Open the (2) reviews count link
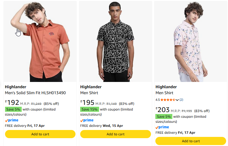Image resolution: width=228 pixels, height=146 pixels. click(181, 100)
